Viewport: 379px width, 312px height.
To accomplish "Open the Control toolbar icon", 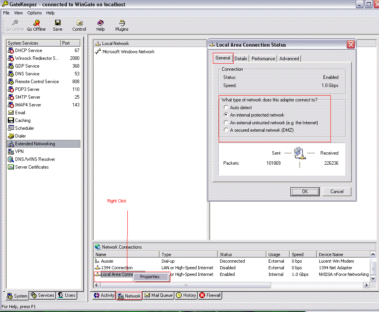I will [79, 23].
